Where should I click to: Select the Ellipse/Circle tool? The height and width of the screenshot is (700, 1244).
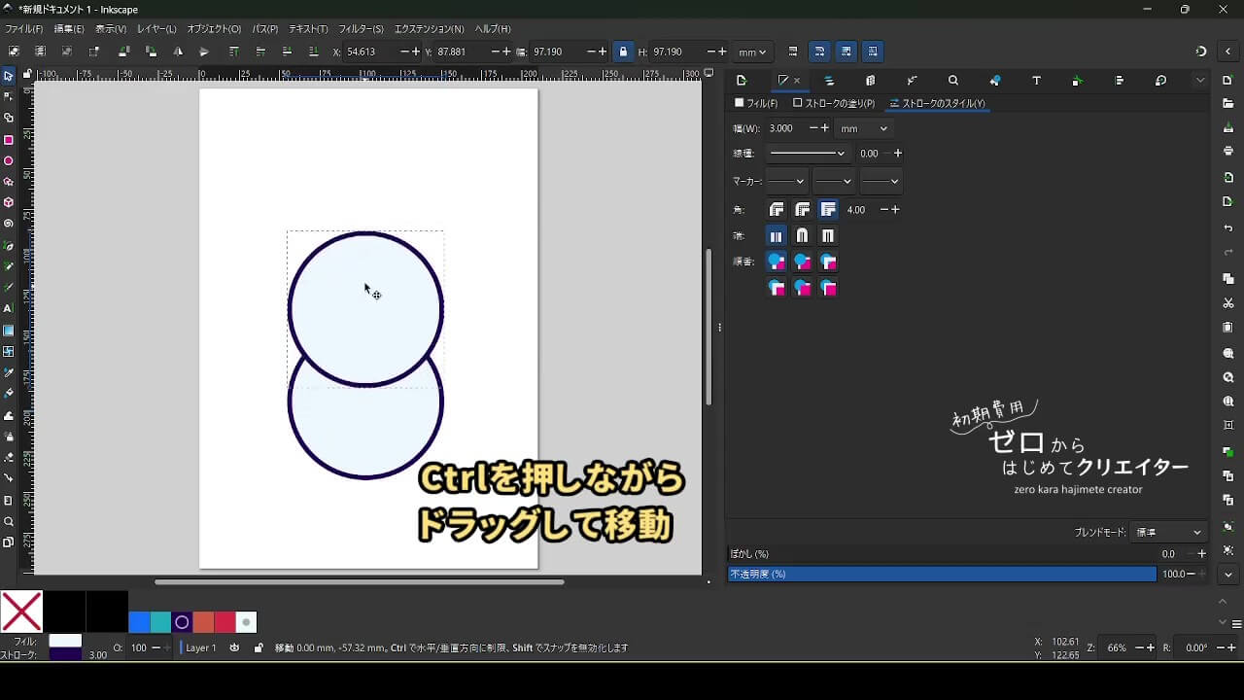point(9,161)
